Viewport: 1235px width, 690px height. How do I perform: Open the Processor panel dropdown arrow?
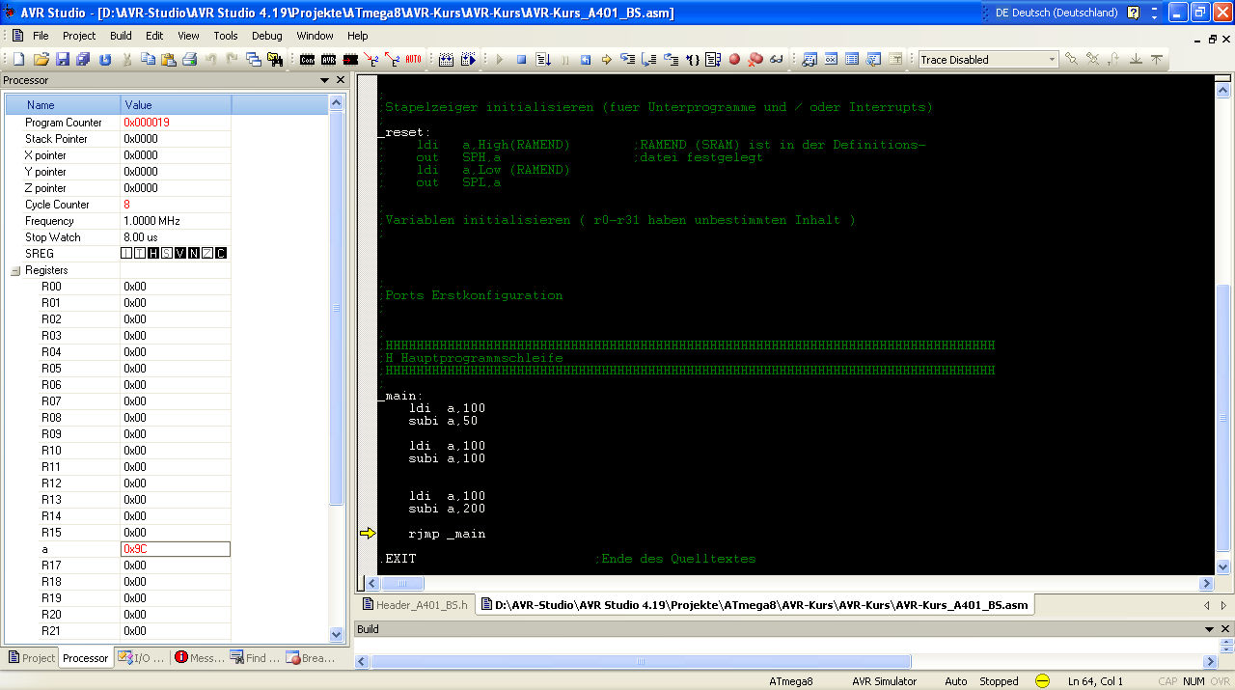tap(324, 80)
